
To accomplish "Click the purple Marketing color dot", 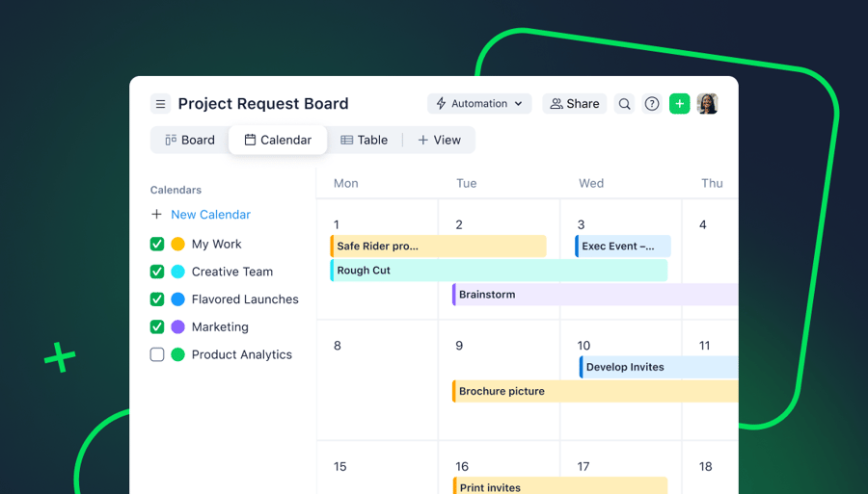I will 177,327.
